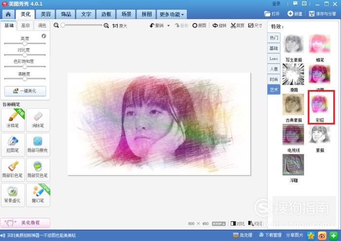Viewport: 341px width, 241px height.
Task: Click the 一键美化 button
Action: [x=25, y=91]
